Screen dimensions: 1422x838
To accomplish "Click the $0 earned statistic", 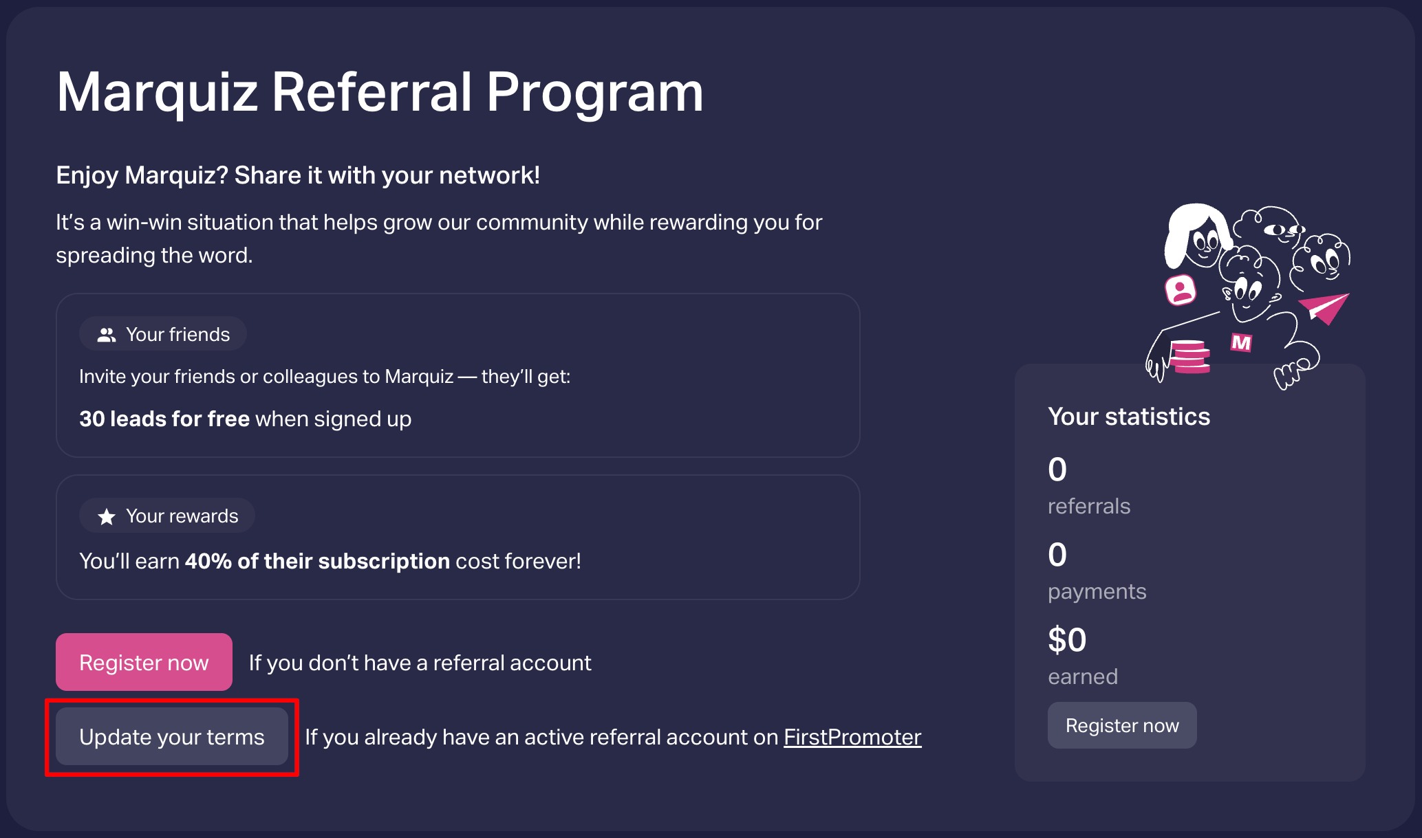I will click(1082, 656).
